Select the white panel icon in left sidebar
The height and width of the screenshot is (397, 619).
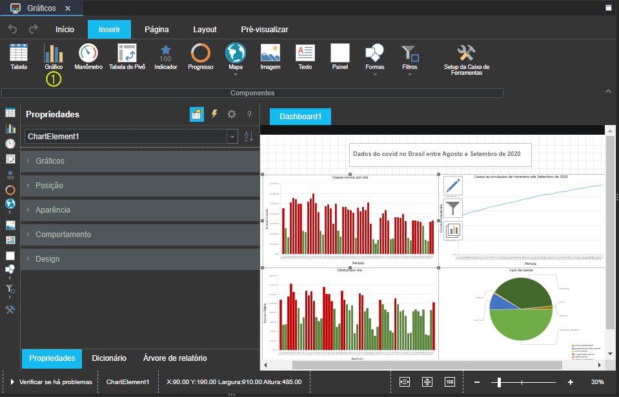10,256
